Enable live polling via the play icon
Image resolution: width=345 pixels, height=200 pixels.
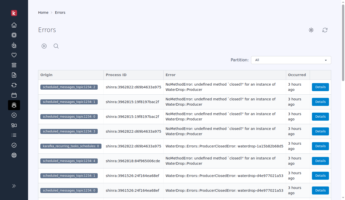point(44,46)
